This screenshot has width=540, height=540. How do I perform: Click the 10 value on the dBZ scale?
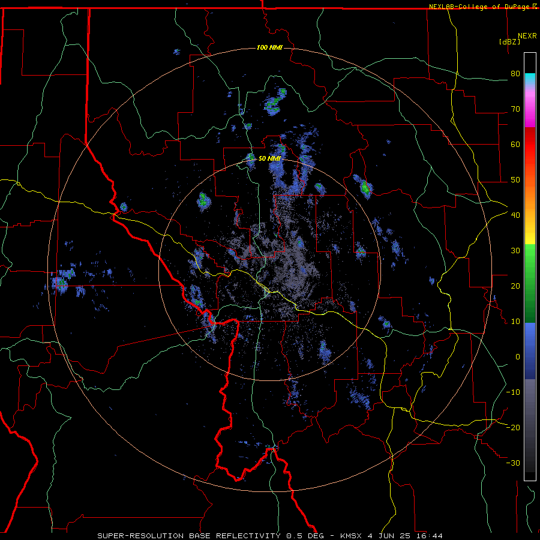pos(515,322)
